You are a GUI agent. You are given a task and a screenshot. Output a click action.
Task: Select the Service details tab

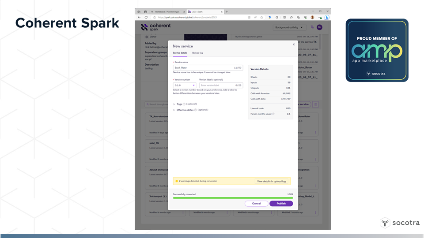click(x=180, y=53)
